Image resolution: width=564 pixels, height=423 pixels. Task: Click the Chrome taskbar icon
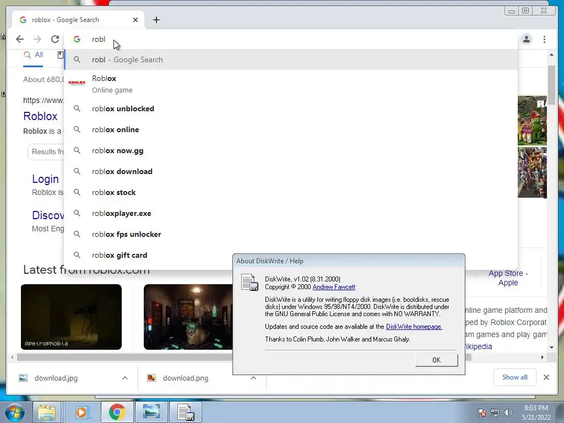tap(117, 412)
